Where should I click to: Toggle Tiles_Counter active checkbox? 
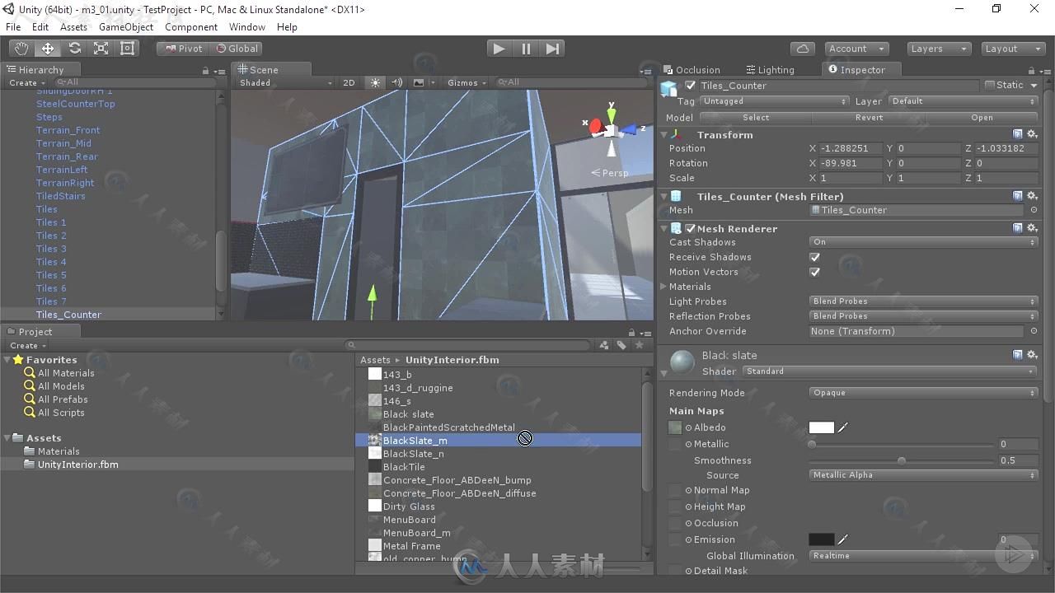coord(691,86)
